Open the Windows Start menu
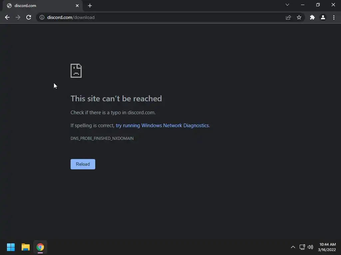 11,247
